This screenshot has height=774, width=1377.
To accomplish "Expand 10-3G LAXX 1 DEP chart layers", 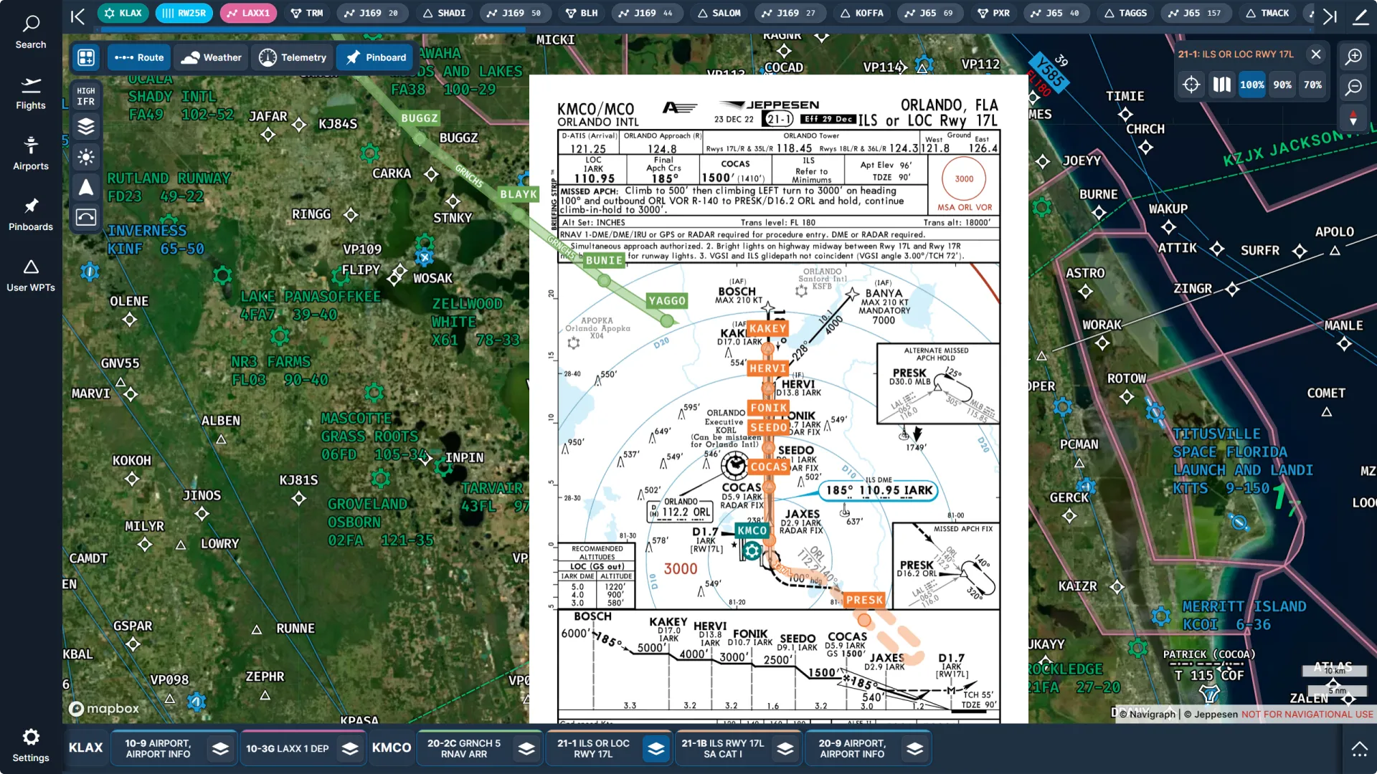I will tap(350, 749).
